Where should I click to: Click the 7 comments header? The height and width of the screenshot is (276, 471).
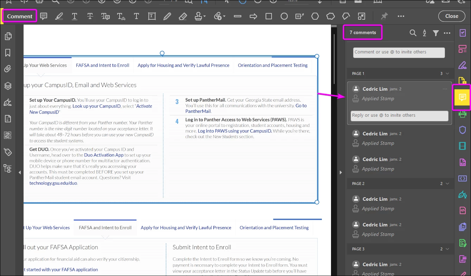click(x=363, y=33)
